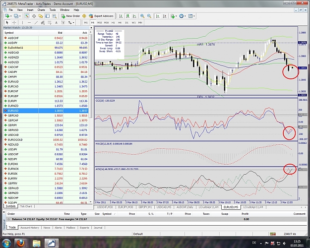Image resolution: width=310 pixels, height=248 pixels.
Task: Open the Insert menu
Action: pyautogui.click(x=30, y=10)
